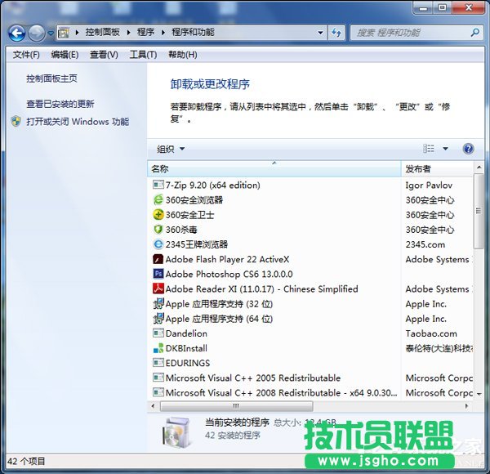Open 打开或关闭 Windows 功能 link

[x=78, y=121]
